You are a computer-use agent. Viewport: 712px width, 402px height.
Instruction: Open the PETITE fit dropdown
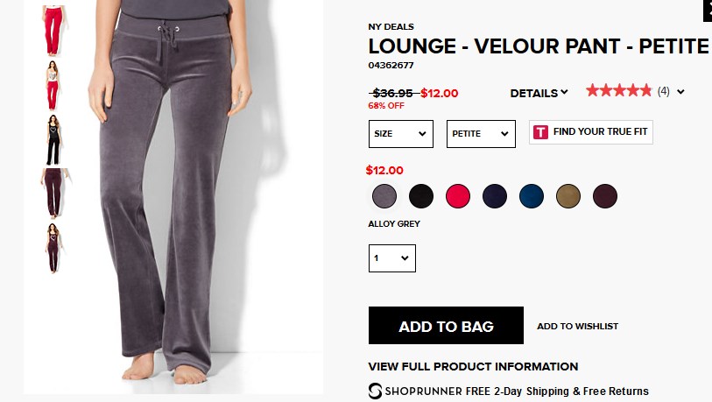click(481, 134)
